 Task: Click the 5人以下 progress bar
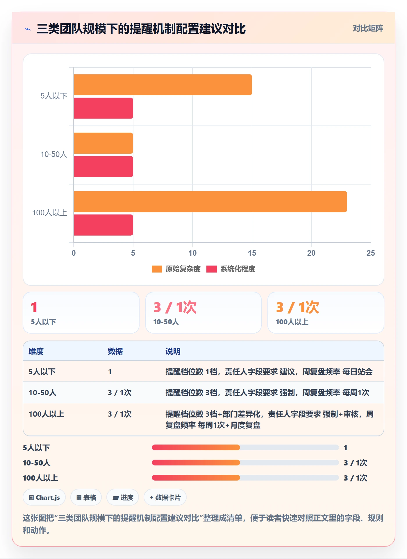tap(245, 447)
